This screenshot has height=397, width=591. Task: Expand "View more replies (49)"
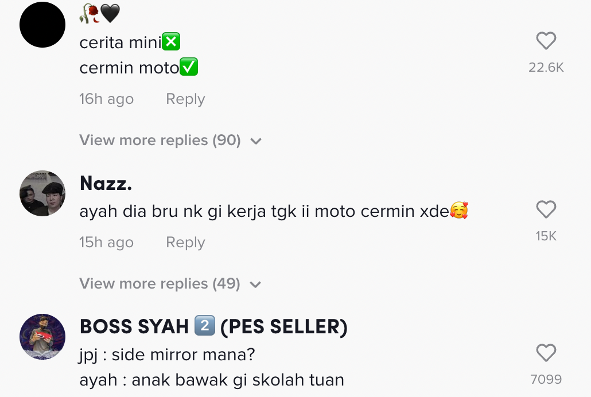(x=160, y=284)
